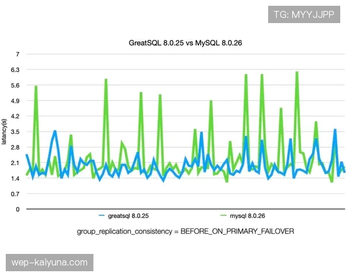Click the blue greatsql legend line marker
The image size is (346, 277).
pos(101,215)
